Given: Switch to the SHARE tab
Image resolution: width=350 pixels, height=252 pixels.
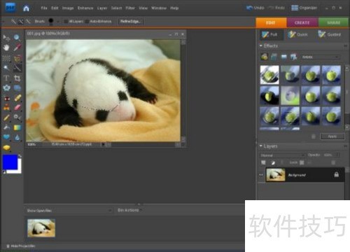Looking at the screenshot, I should [x=333, y=22].
